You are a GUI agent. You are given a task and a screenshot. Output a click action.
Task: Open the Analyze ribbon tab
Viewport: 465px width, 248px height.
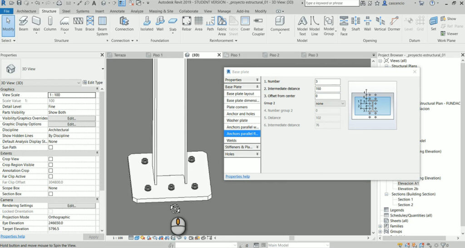click(137, 11)
